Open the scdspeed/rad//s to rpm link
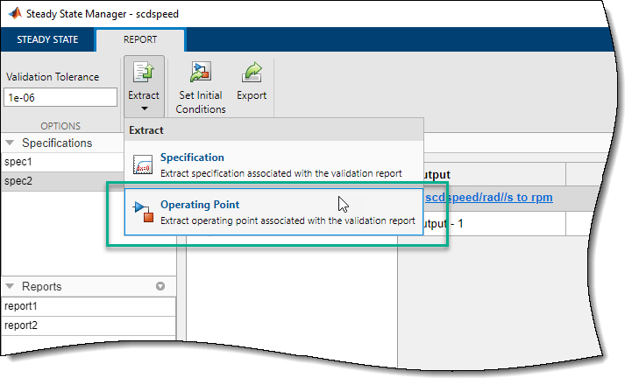Screen dimensions: 632x385 [x=488, y=197]
